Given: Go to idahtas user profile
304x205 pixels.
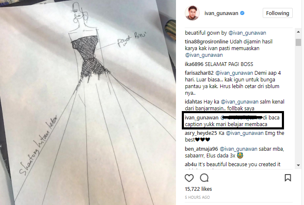Looking at the screenshot, I should tap(193, 102).
